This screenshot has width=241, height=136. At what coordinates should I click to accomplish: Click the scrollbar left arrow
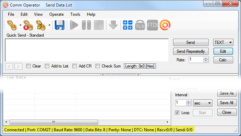click(6, 122)
